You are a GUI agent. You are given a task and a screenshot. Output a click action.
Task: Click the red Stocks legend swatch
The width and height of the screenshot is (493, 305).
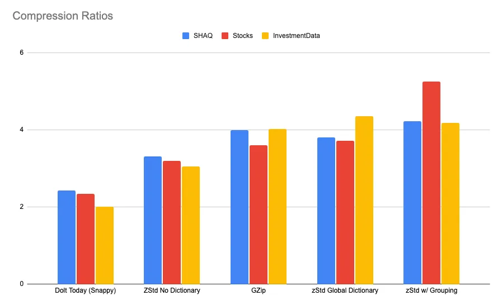[226, 36]
